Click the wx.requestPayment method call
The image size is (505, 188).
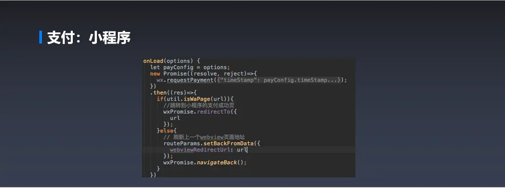click(185, 80)
